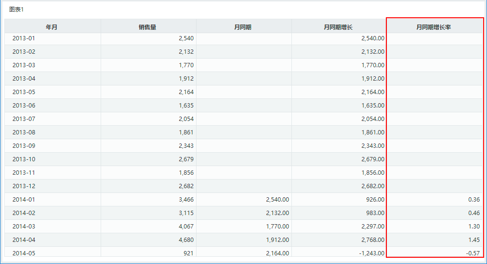Image resolution: width=487 pixels, height=264 pixels.
Task: Select the 2014-05 date cell
Action: click(23, 253)
